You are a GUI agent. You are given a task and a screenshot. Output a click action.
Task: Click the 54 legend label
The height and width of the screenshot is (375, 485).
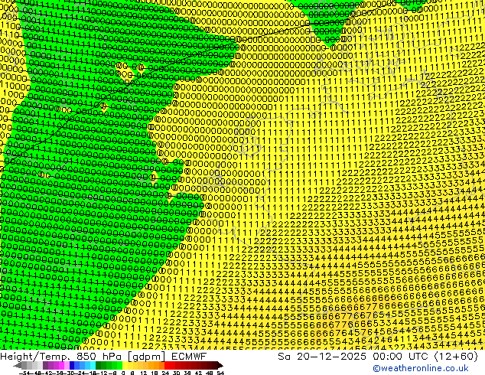click(220, 373)
